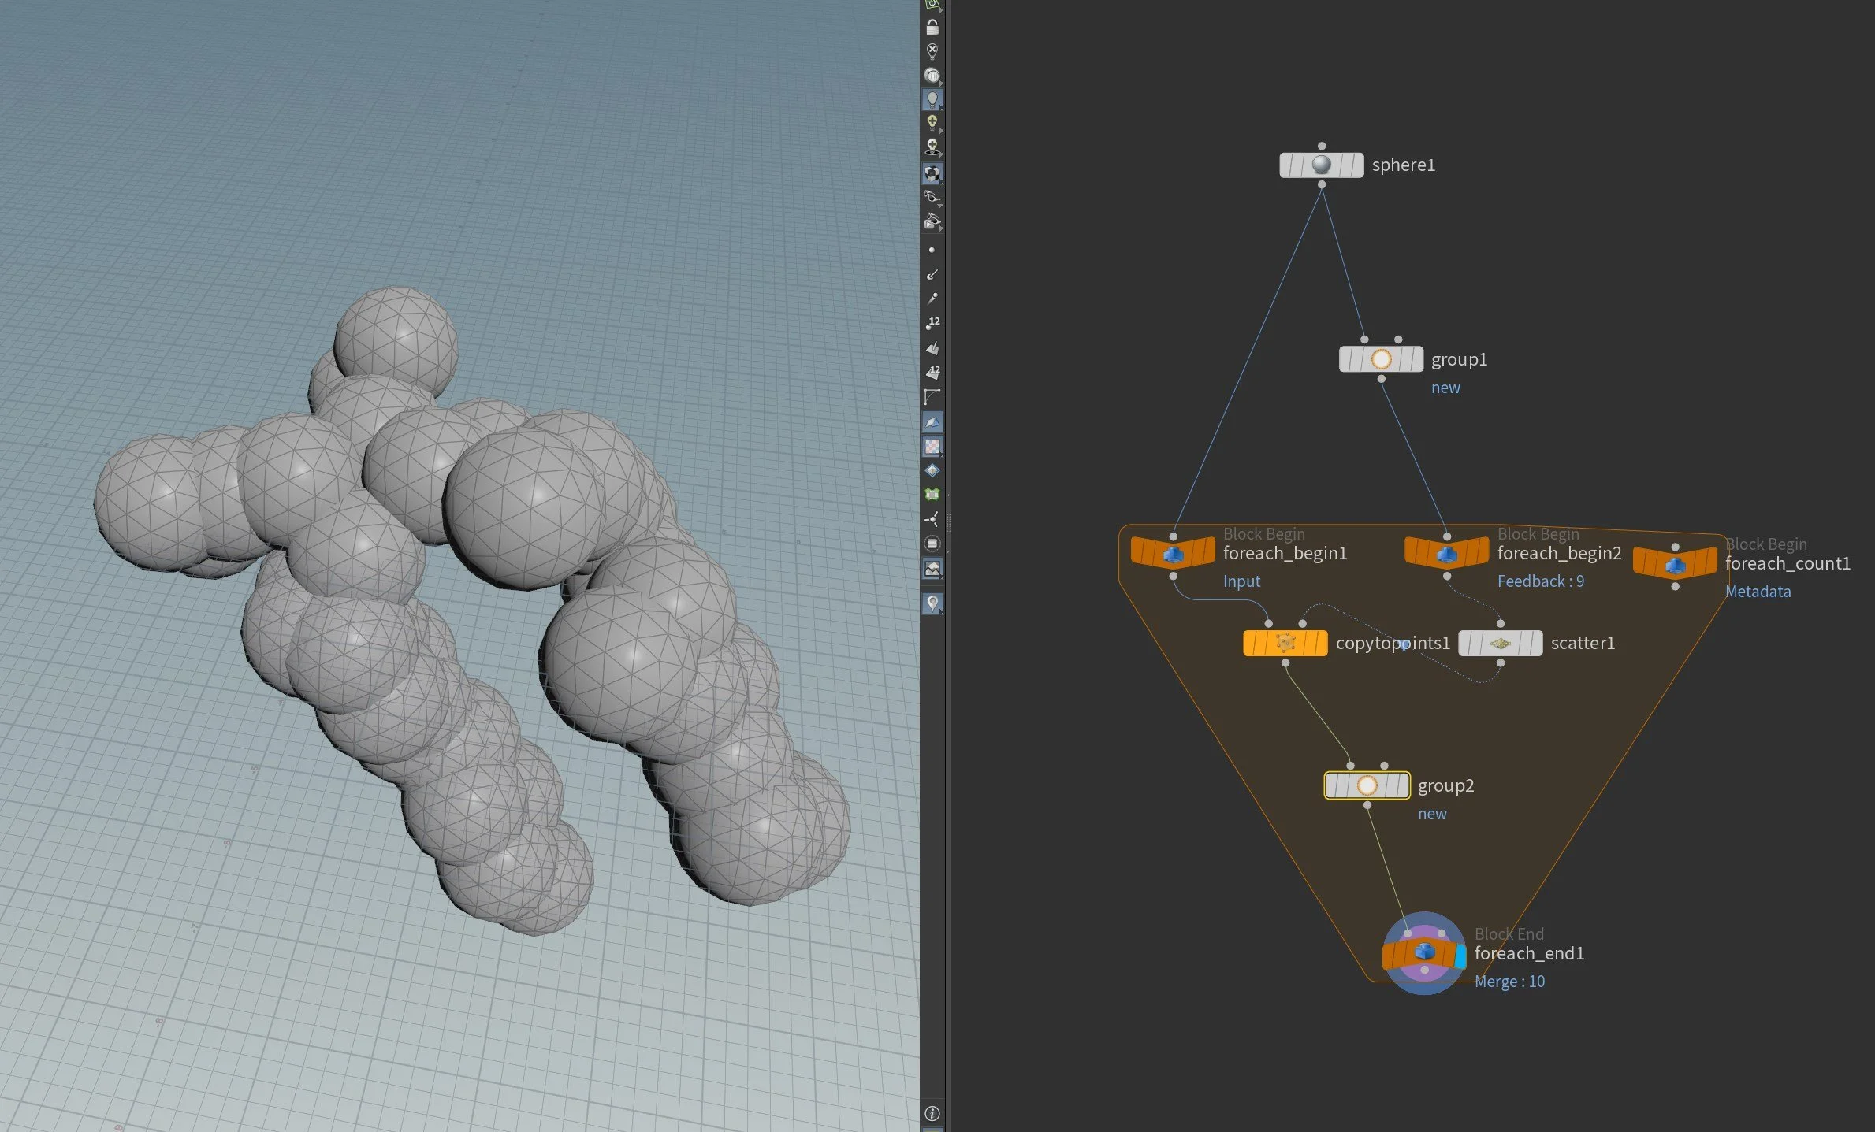Toggle display of point trails
Viewport: 1875px width, 1132px height.
pos(932,299)
